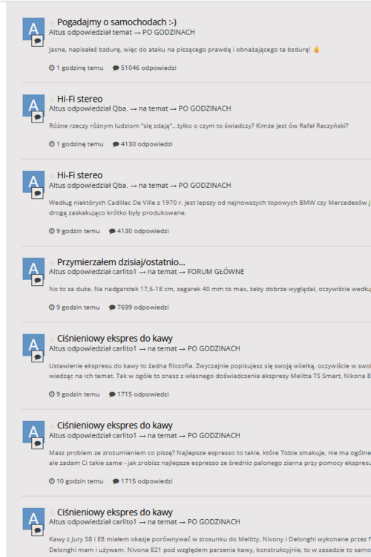Click the Altus avatar beside Pogadajmy o samochodach
The width and height of the screenshot is (371, 557).
(33, 29)
